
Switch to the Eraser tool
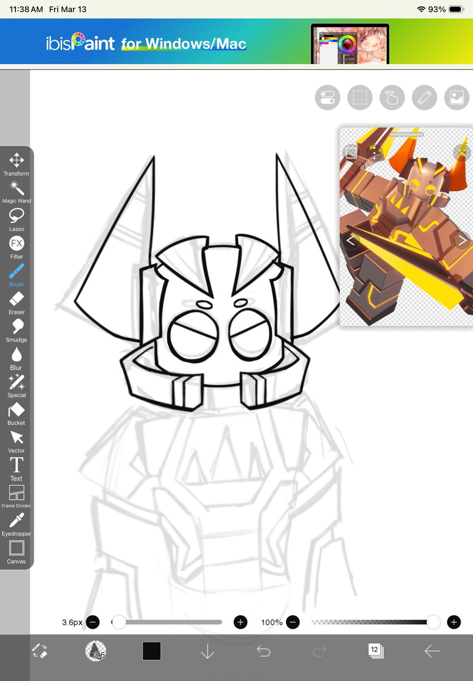click(x=16, y=303)
